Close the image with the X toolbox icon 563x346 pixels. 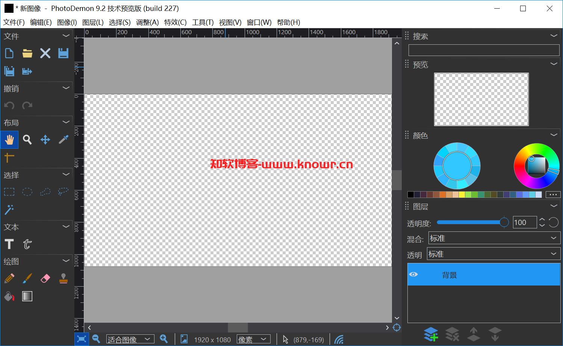pyautogui.click(x=45, y=53)
